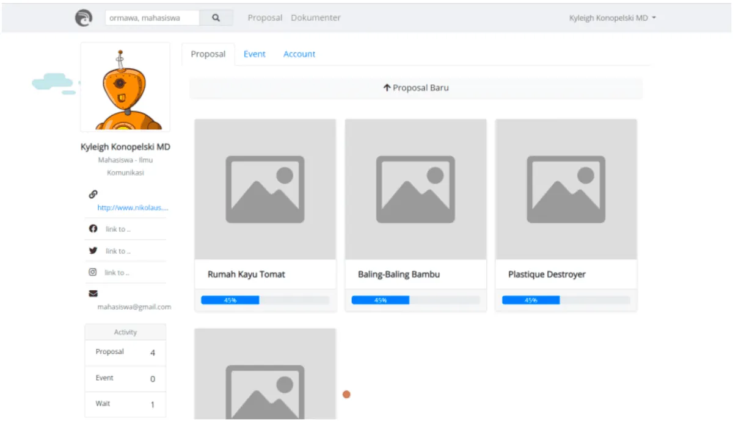The image size is (733, 444).
Task: Click the Rumah Kayu Tomat progress bar
Action: [265, 300]
